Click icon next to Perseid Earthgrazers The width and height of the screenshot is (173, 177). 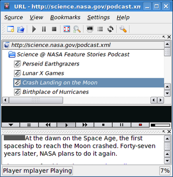[x=17, y=64]
